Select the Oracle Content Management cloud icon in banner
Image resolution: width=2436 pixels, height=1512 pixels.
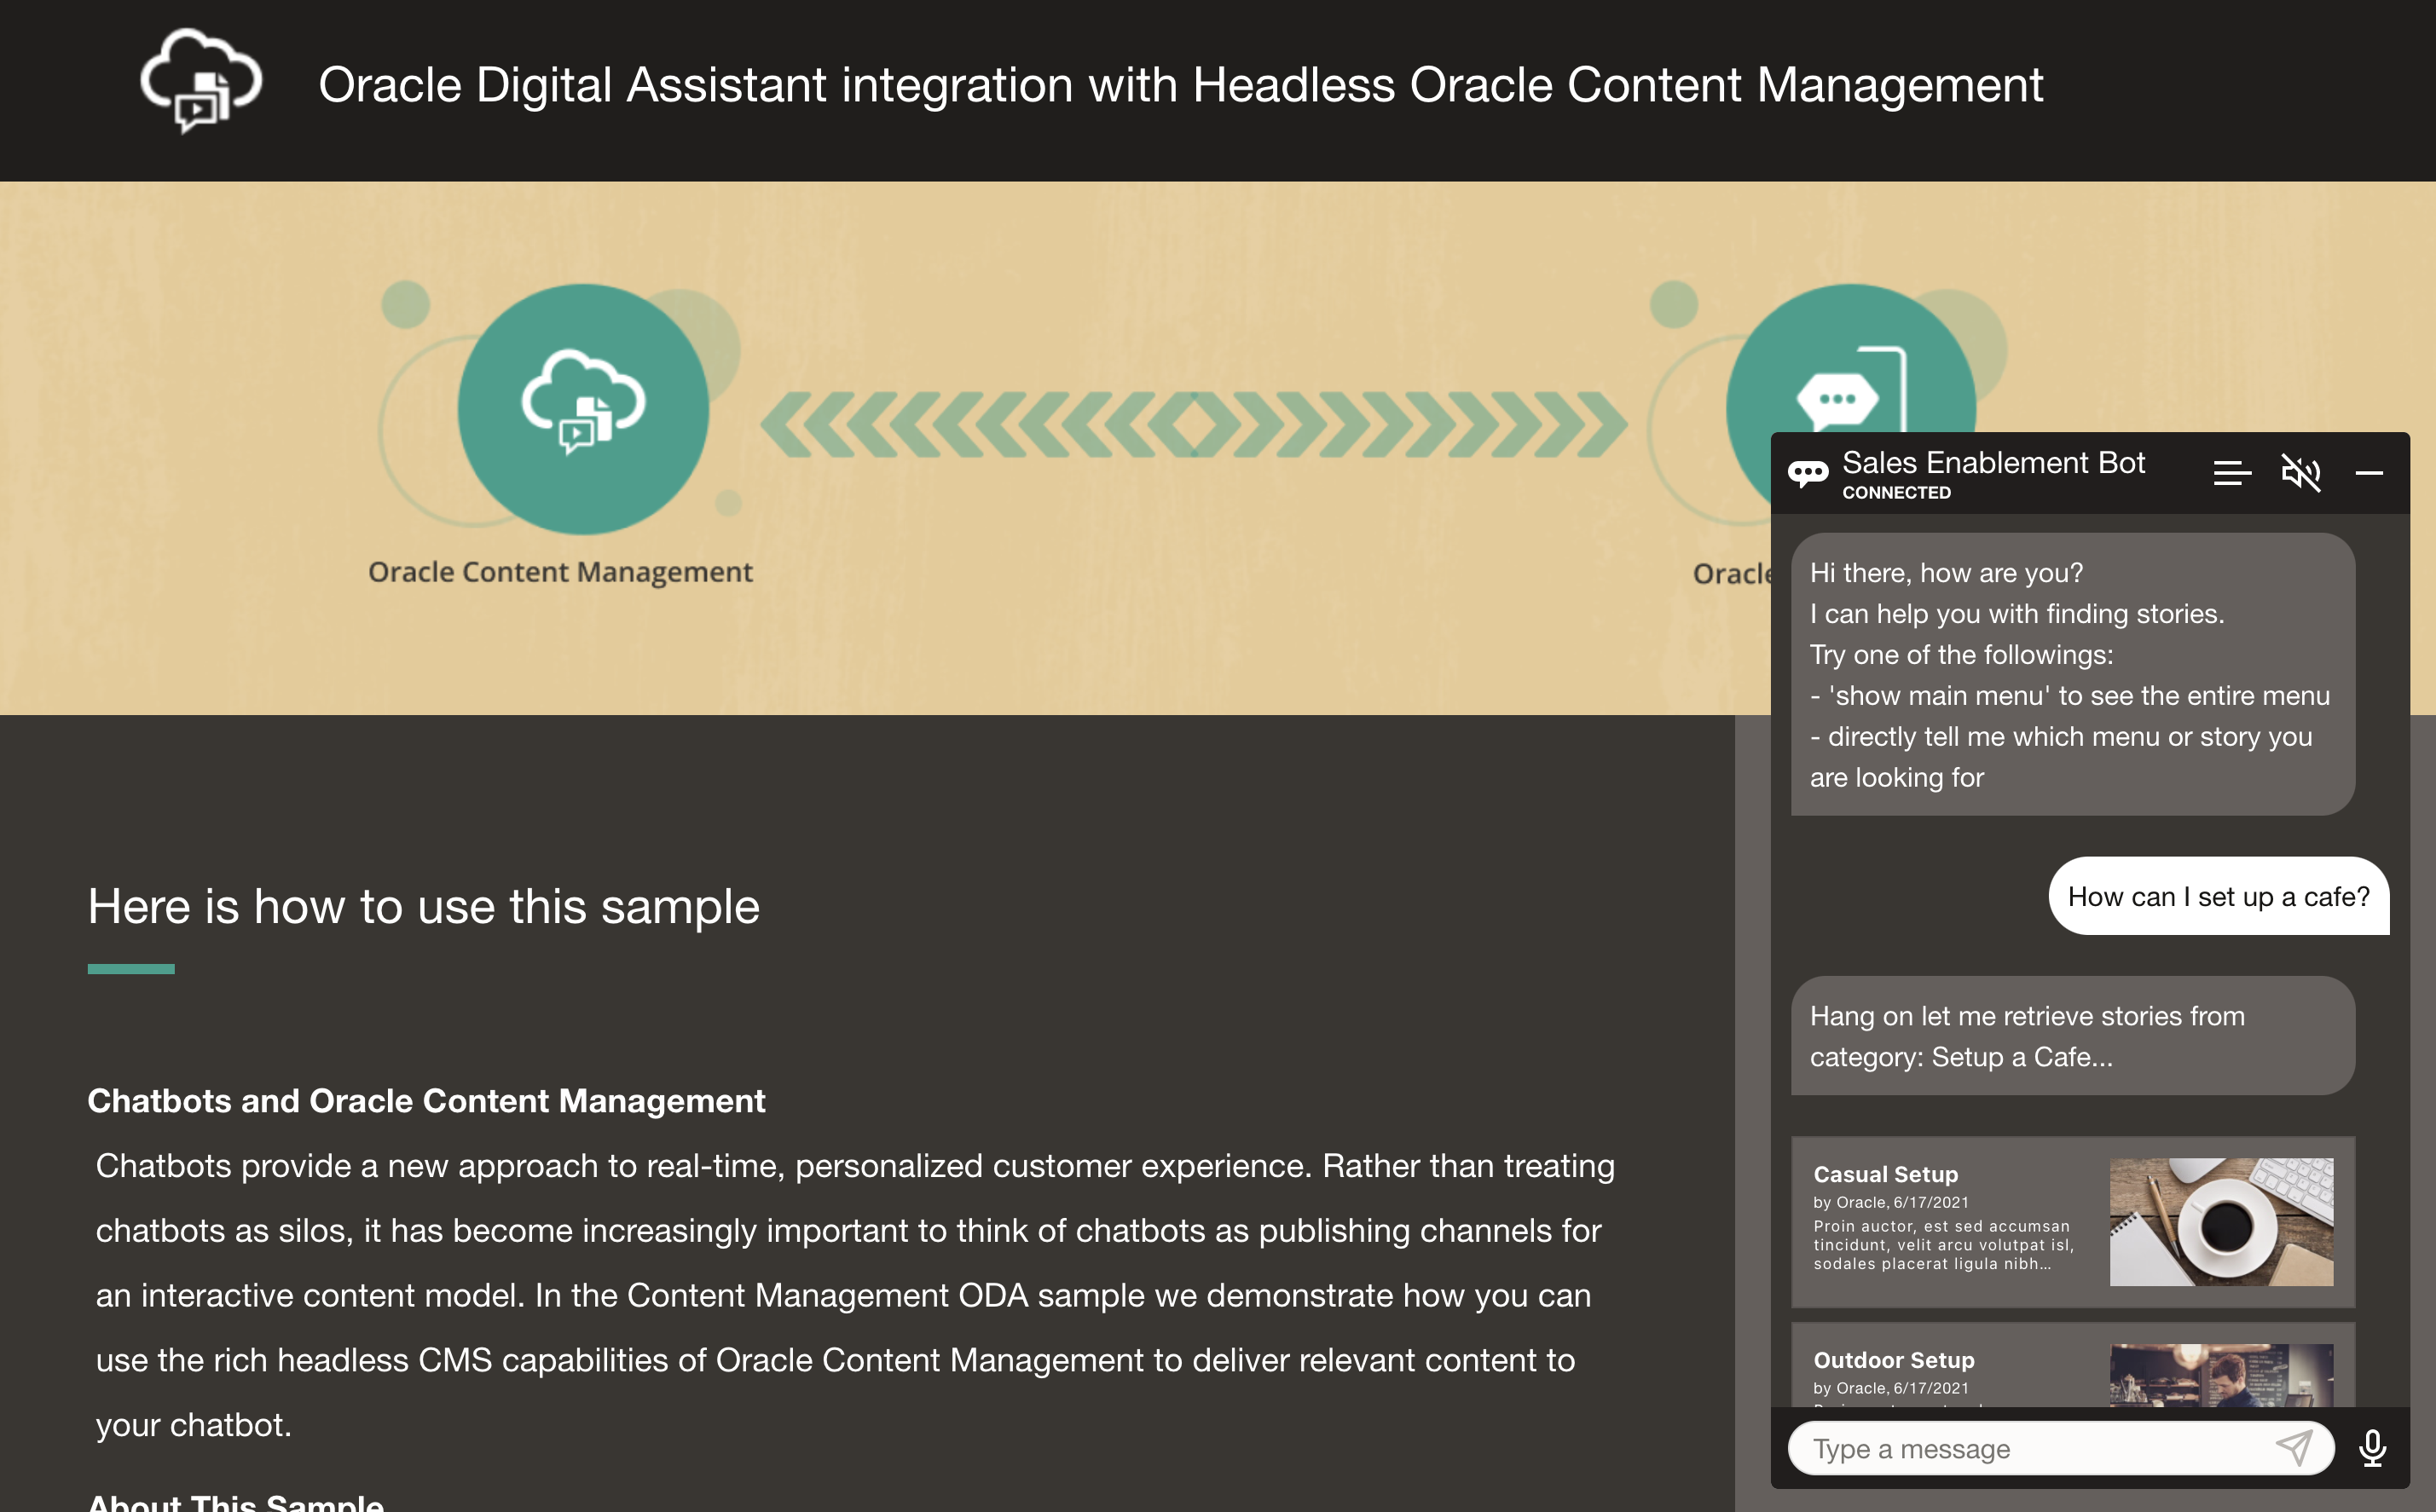(x=582, y=408)
